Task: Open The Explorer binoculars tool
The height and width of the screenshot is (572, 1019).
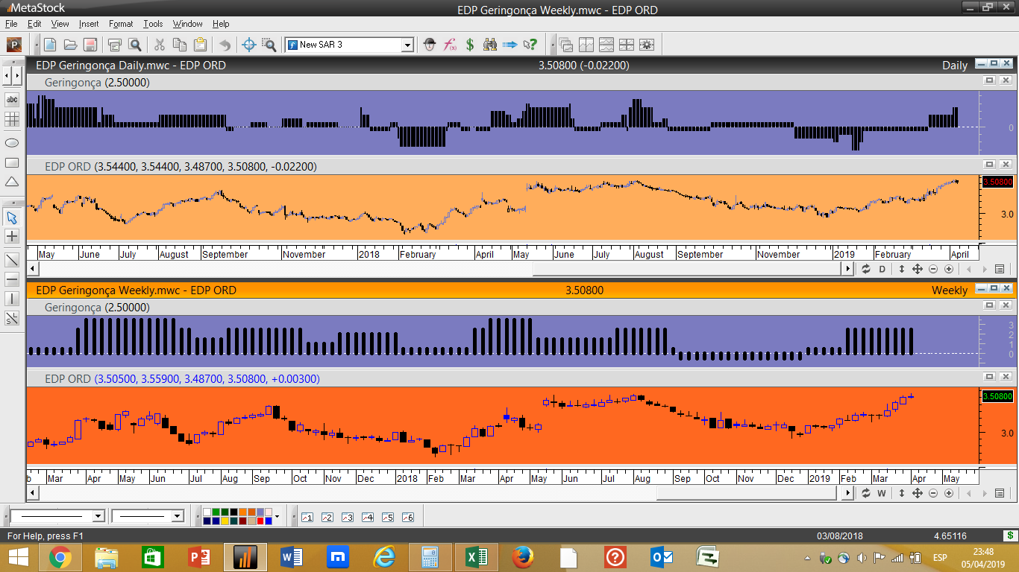Action: click(490, 45)
